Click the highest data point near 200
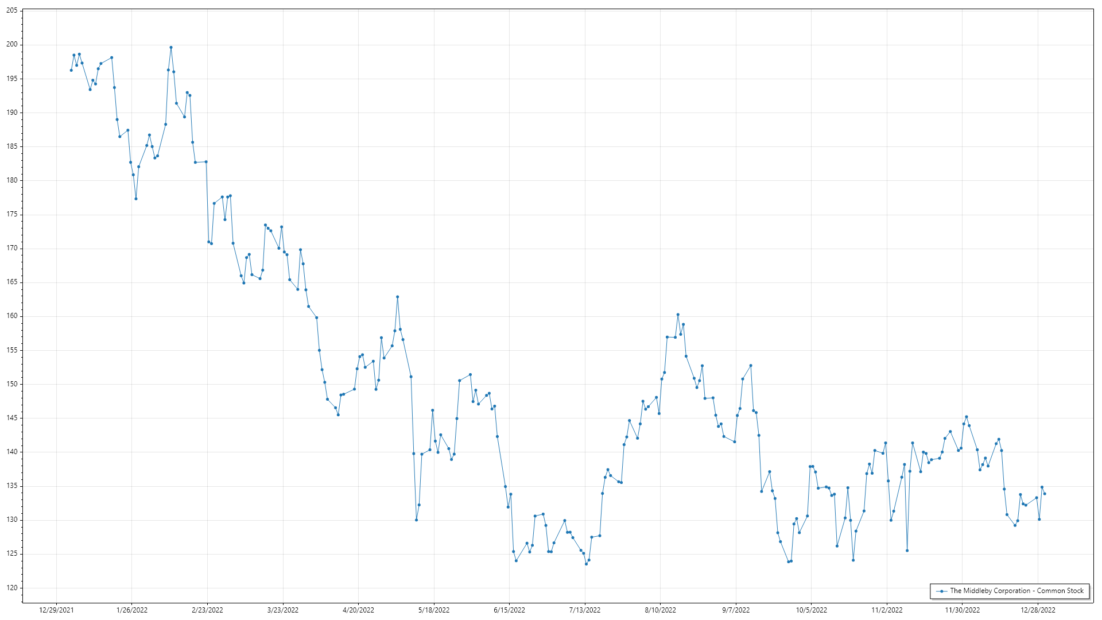Screen dimensions: 1102x620 click(171, 48)
